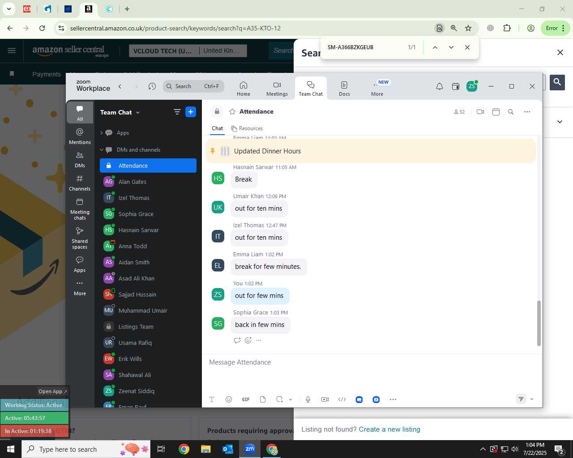Insert code snippet
Viewport: 573px width, 458px height.
pos(342,399)
